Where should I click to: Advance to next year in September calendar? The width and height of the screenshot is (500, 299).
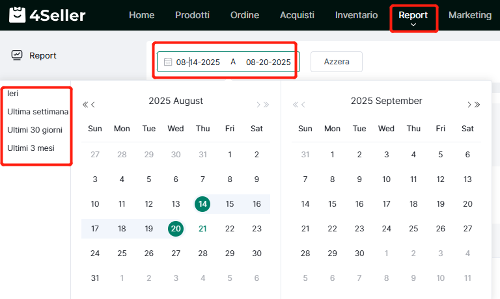click(477, 105)
